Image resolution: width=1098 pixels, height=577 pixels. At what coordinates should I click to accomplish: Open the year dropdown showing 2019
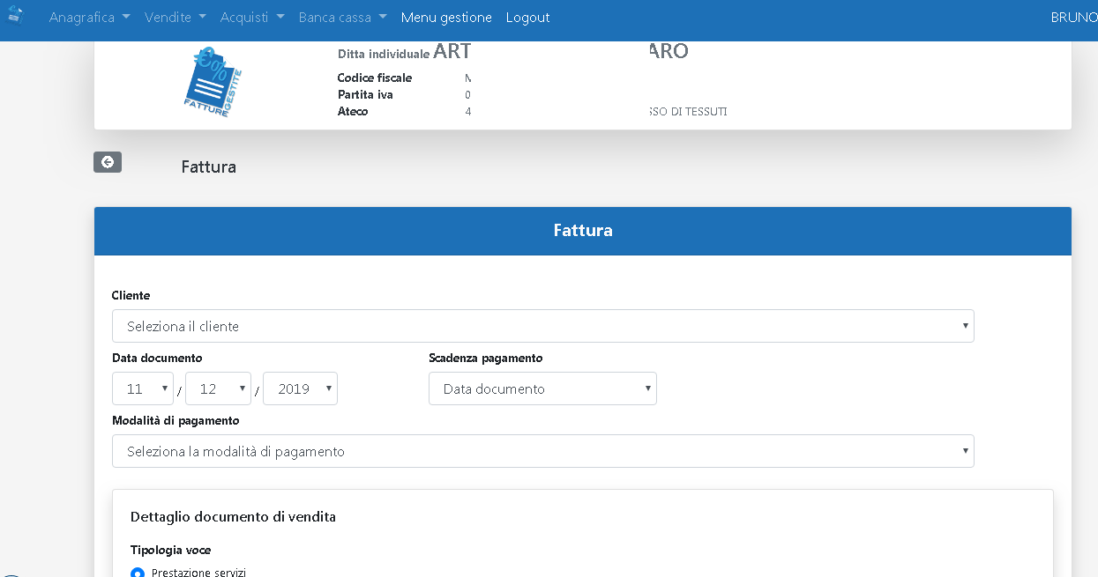300,388
